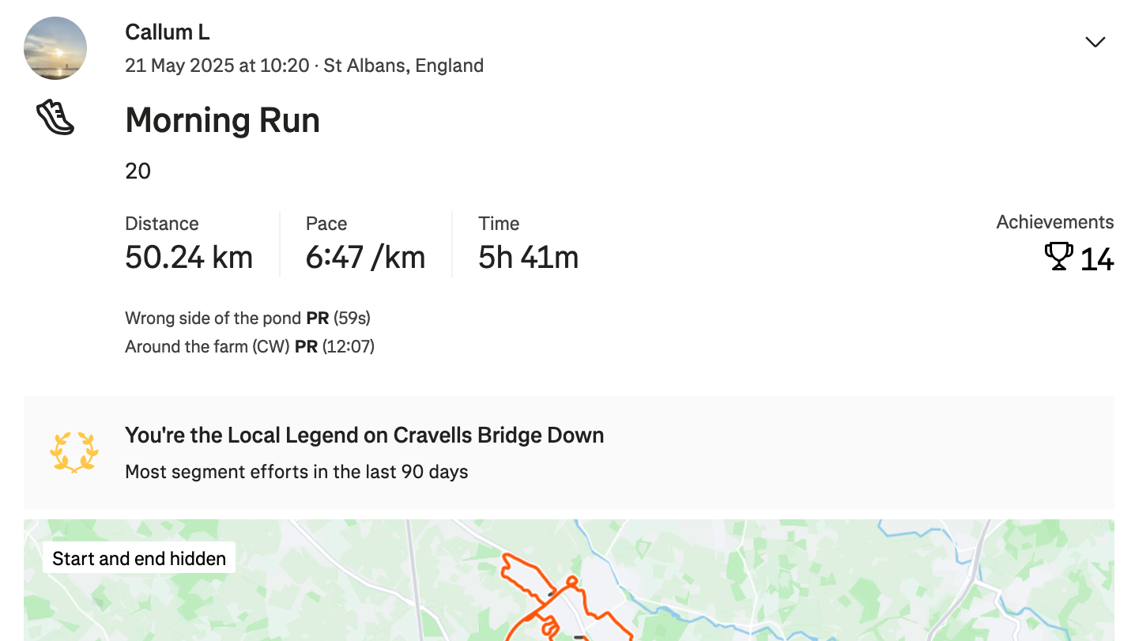Click the activity date and location line

(x=304, y=66)
